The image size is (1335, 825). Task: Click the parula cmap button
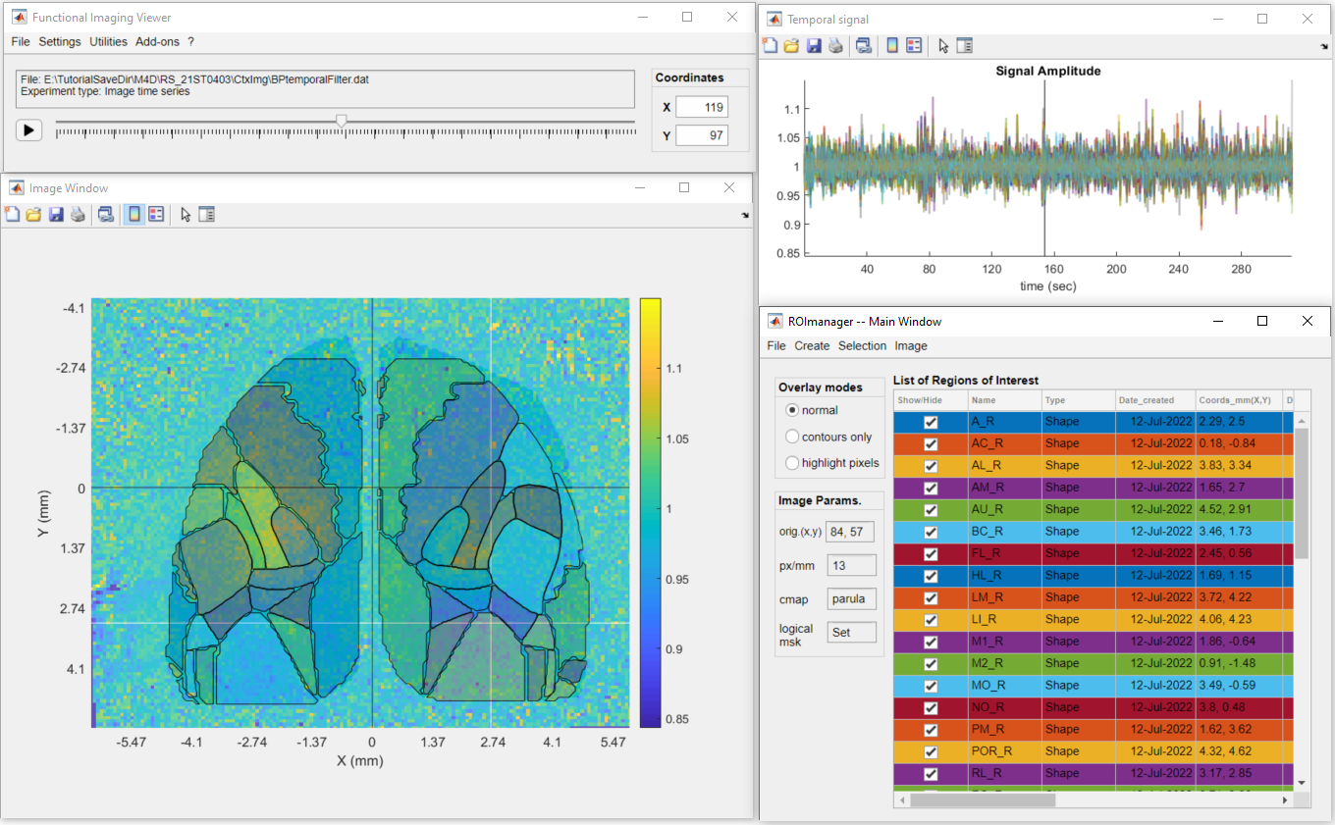851,599
